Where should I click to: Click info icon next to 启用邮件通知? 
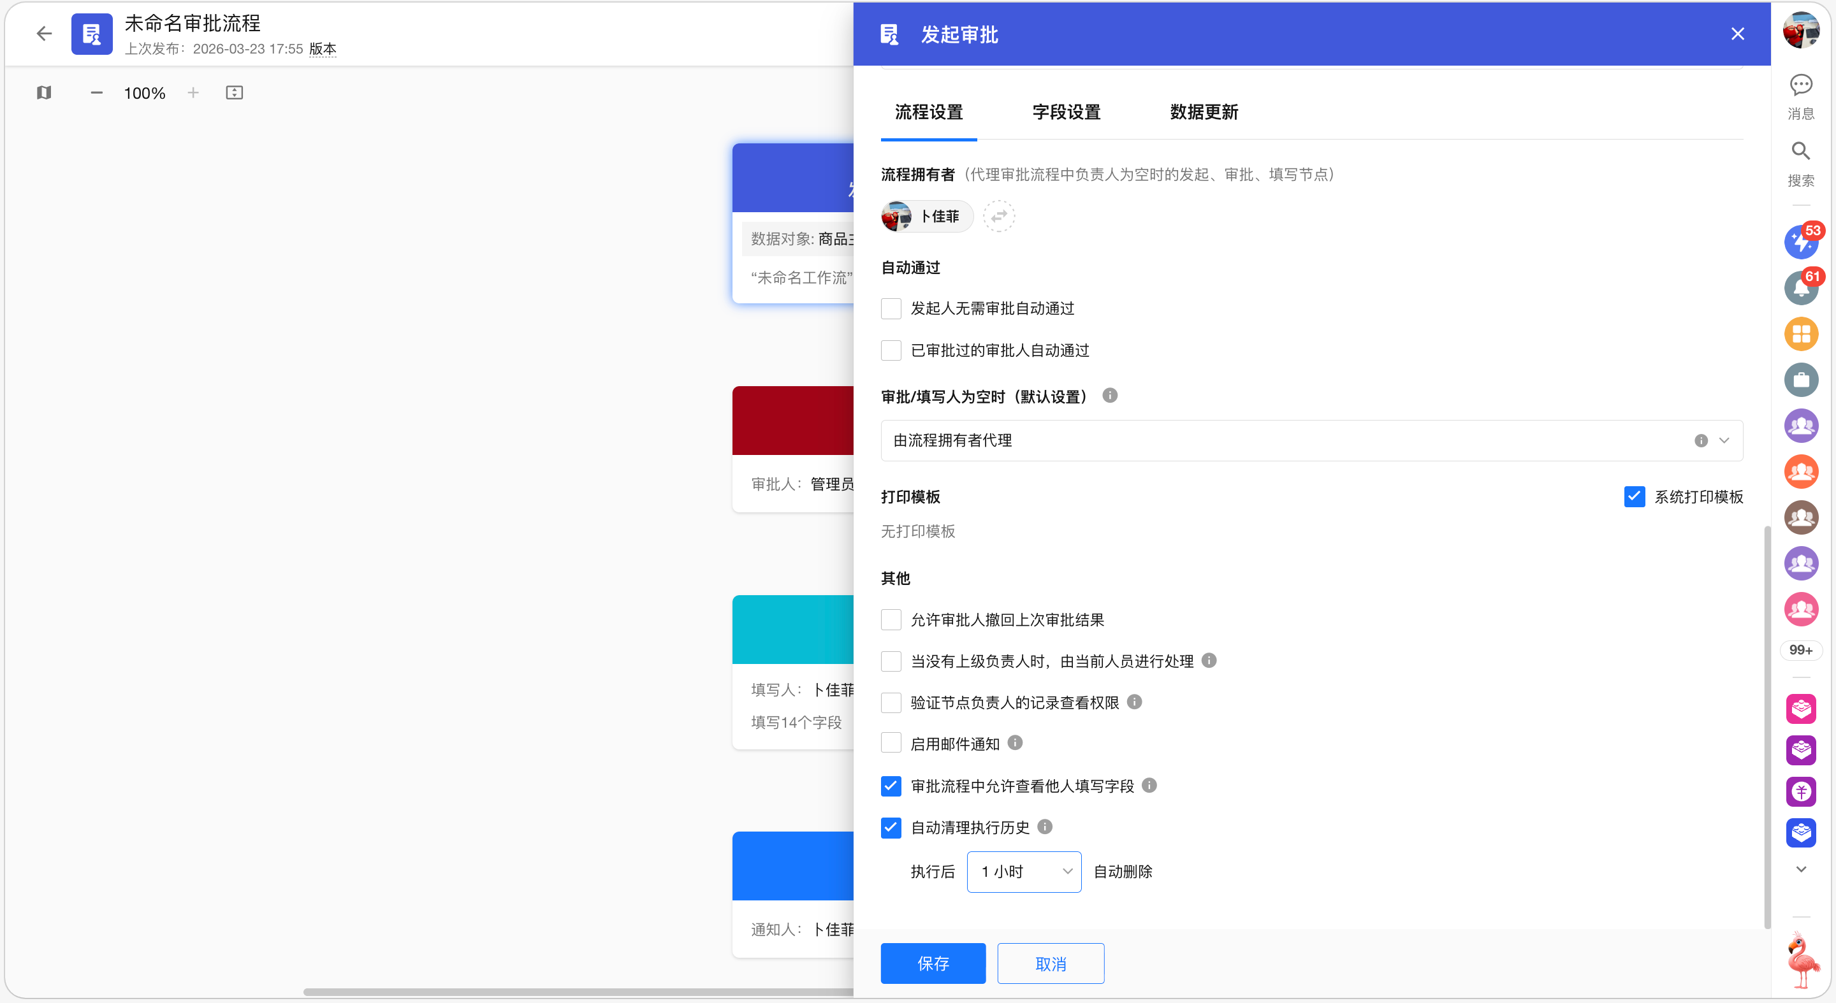click(x=1015, y=743)
